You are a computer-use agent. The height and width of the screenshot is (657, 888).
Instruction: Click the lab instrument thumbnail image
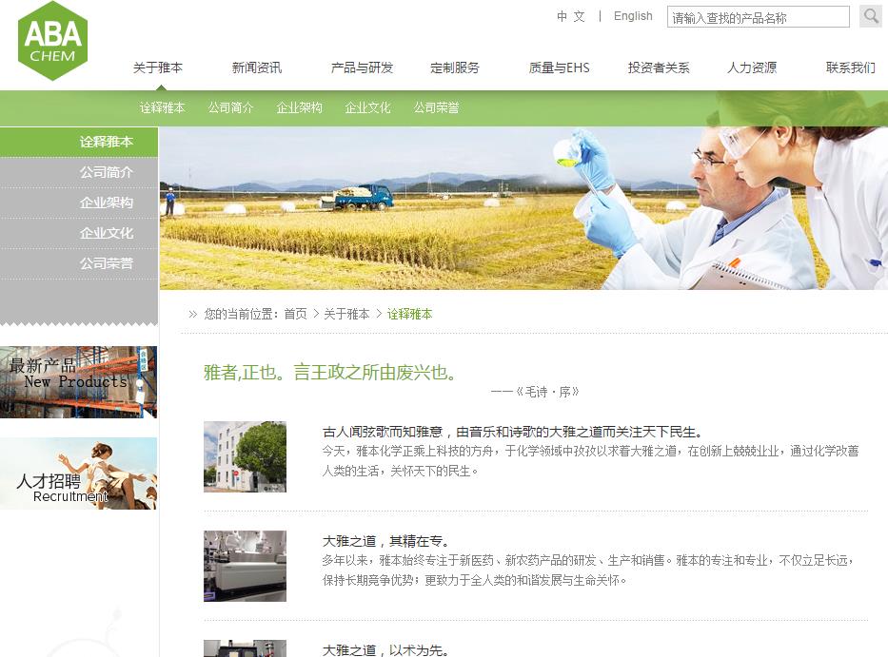246,566
